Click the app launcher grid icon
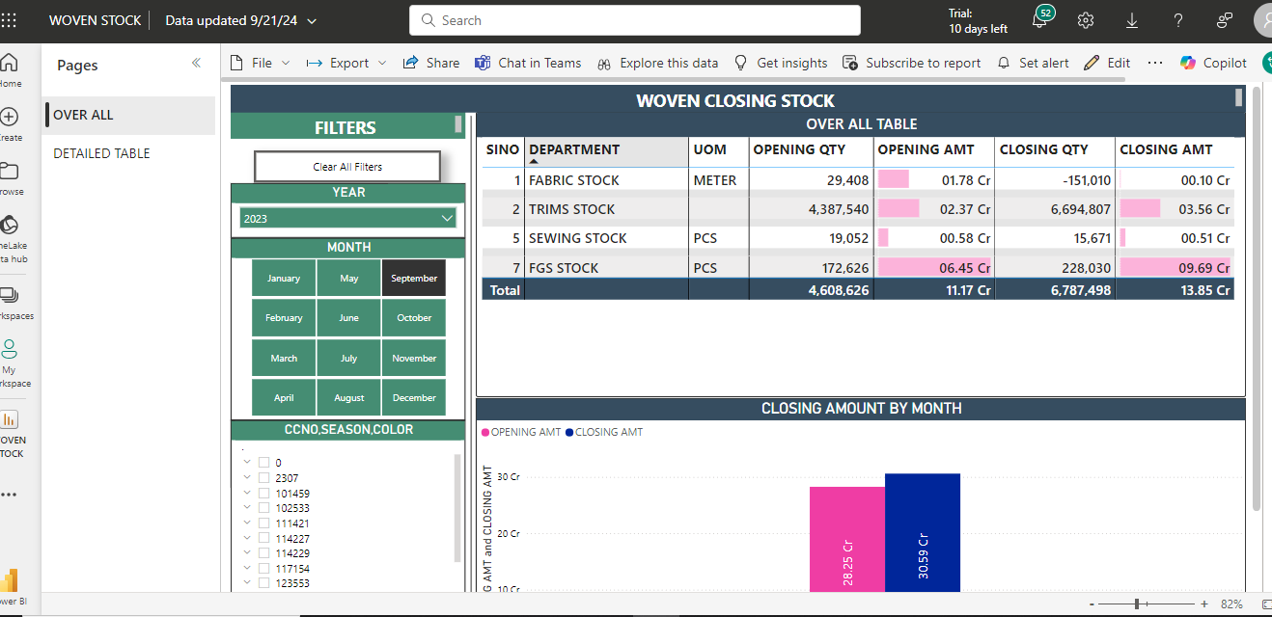 [10, 20]
